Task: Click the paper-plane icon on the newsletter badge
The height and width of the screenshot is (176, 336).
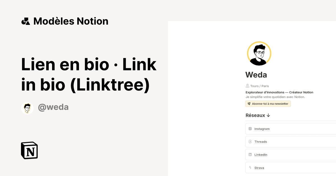Action: 249,104
